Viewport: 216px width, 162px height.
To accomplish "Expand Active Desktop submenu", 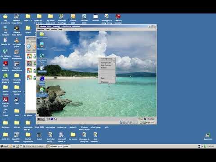I will point(107,59).
